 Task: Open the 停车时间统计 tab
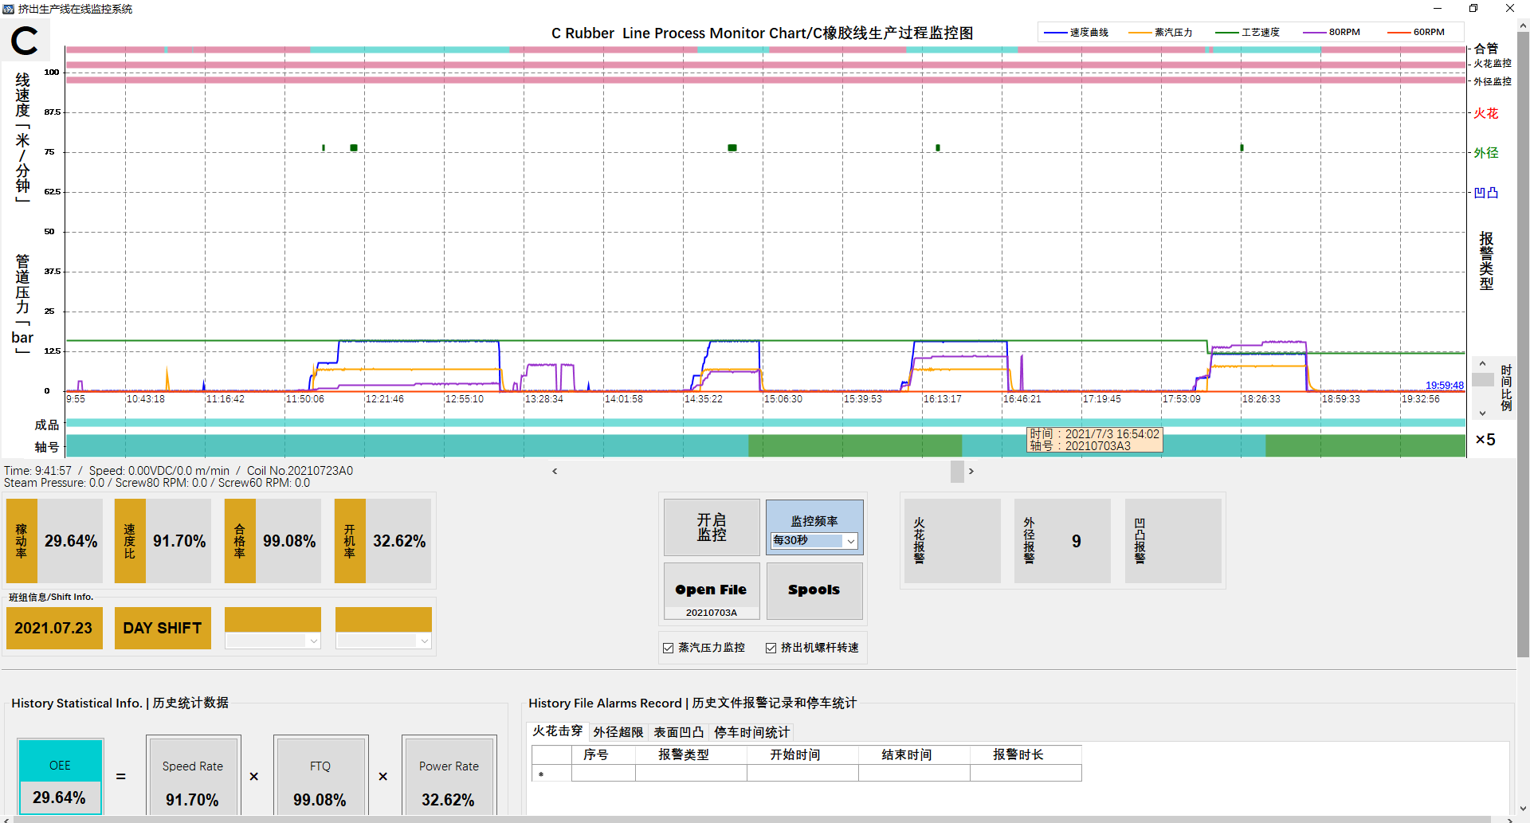[751, 732]
